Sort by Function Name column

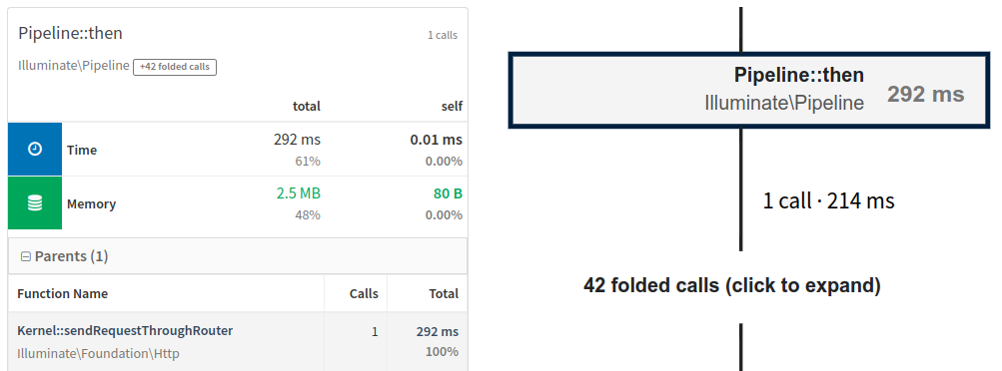pyautogui.click(x=63, y=294)
